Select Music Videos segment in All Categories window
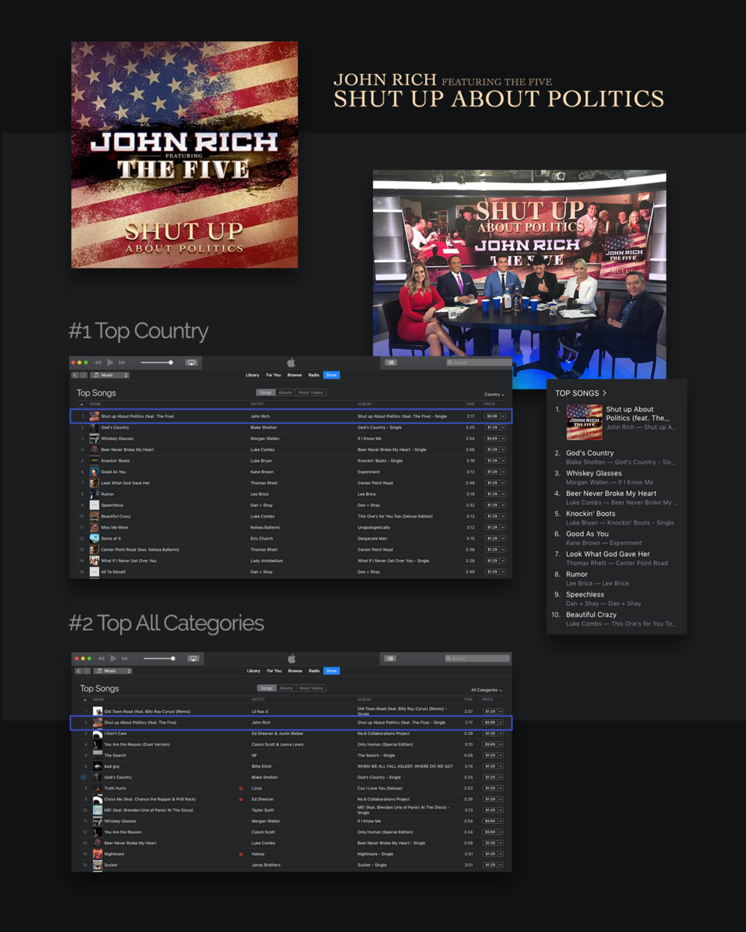 point(311,688)
